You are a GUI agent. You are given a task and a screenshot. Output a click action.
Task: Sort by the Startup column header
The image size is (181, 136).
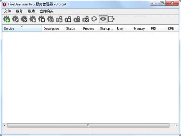point(107,28)
